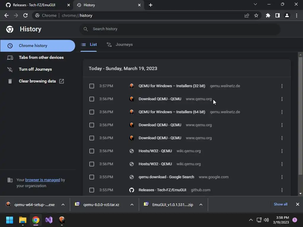Open notification badge in taskbar corner
The image size is (303, 227).
[x=295, y=220]
